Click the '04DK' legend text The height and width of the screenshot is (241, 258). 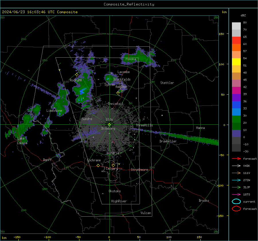[247, 166]
